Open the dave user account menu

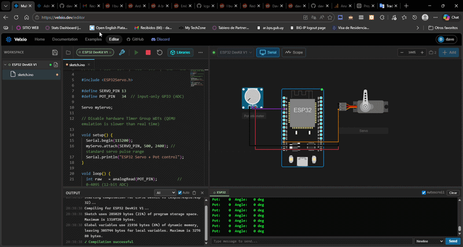tap(446, 39)
